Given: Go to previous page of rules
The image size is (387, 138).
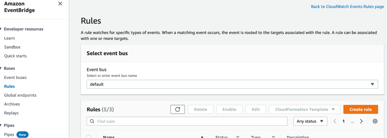Looking at the screenshot, I should (x=335, y=121).
